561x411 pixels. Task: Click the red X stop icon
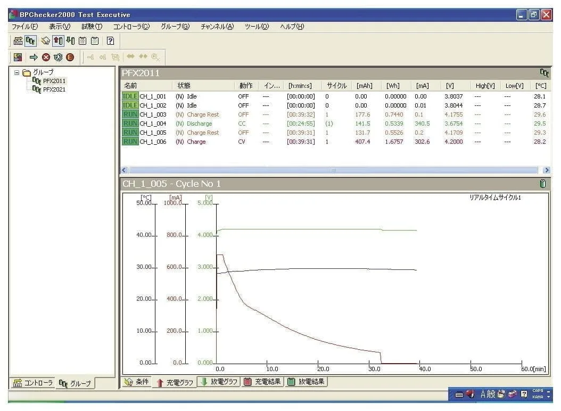pos(46,57)
